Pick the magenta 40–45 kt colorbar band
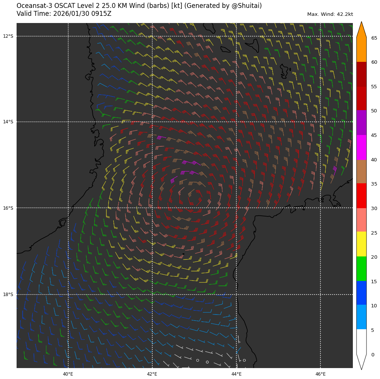380x379 pixels. click(361, 147)
